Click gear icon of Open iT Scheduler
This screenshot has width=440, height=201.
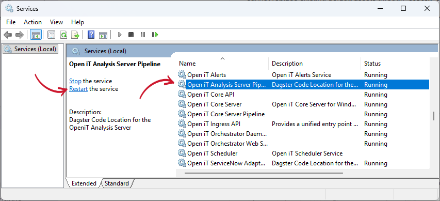coord(182,153)
